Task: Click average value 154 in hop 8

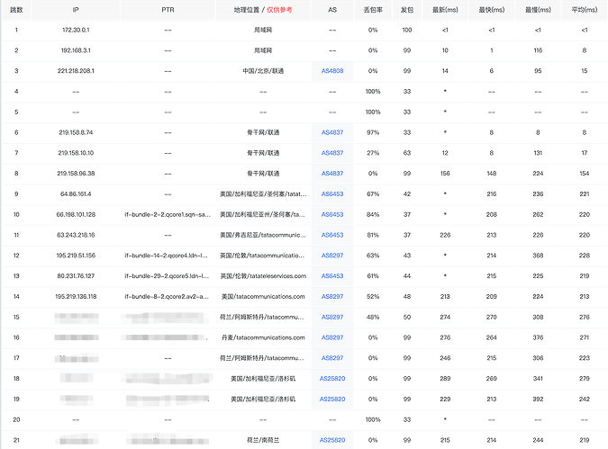Action: pyautogui.click(x=585, y=174)
